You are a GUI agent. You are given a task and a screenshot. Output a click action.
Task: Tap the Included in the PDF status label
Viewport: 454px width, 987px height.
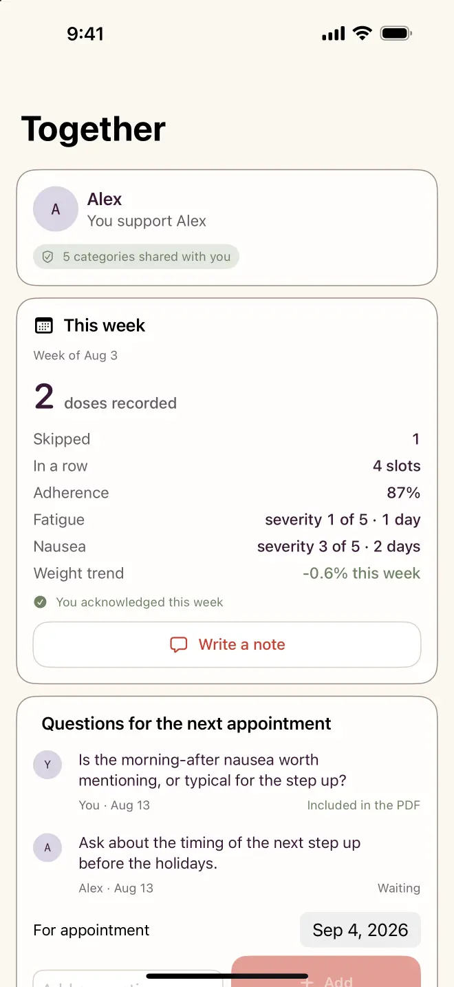point(363,805)
